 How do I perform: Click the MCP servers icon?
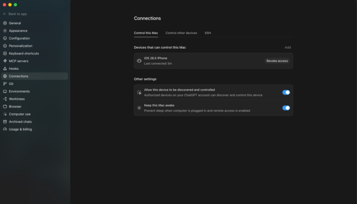pyautogui.click(x=5, y=61)
